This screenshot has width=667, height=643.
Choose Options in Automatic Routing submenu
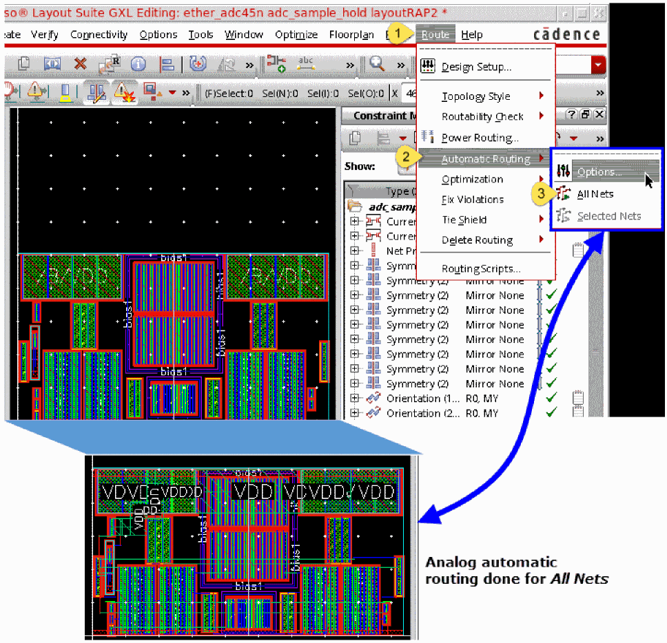coord(599,172)
